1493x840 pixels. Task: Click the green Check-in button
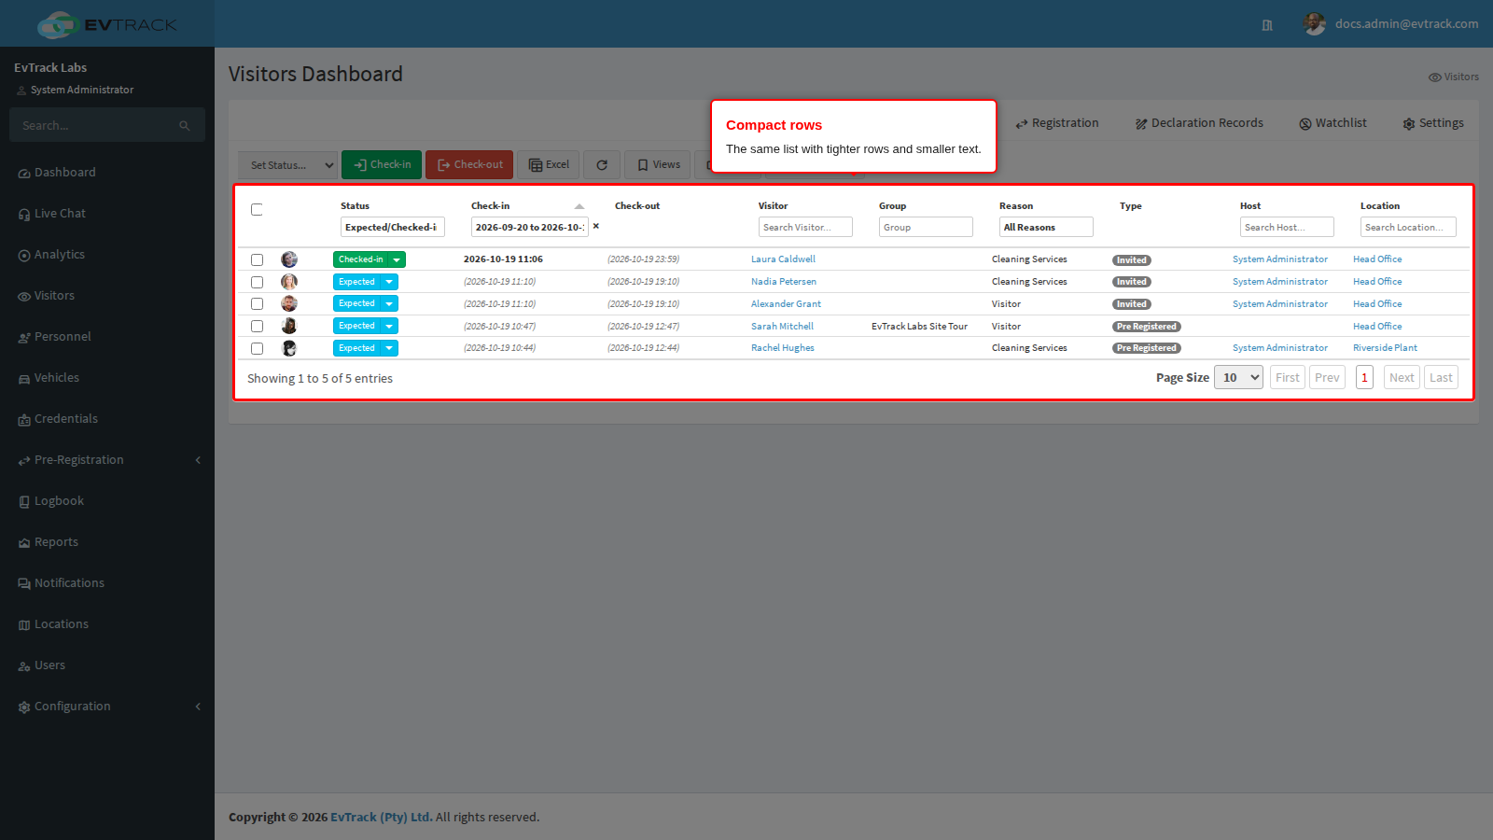[x=382, y=164]
